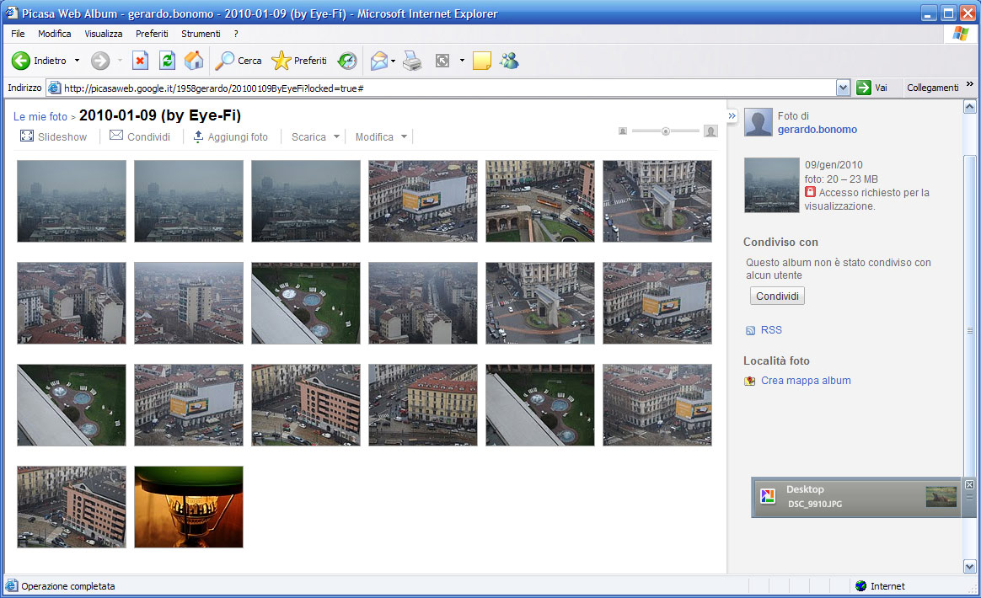Screen dimensions: 981x598
Task: Open the Visualizza menu
Action: click(x=103, y=34)
